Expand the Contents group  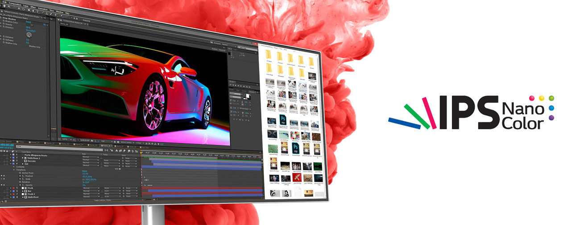(14, 167)
